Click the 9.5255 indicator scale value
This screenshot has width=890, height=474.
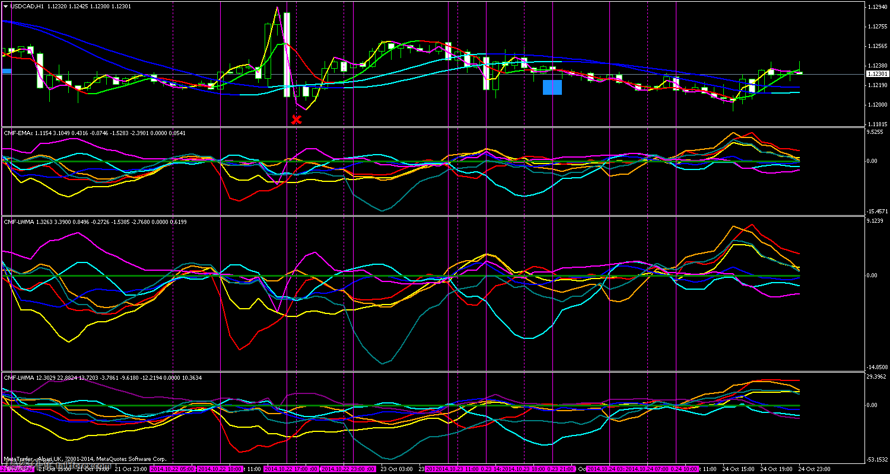pyautogui.click(x=876, y=133)
